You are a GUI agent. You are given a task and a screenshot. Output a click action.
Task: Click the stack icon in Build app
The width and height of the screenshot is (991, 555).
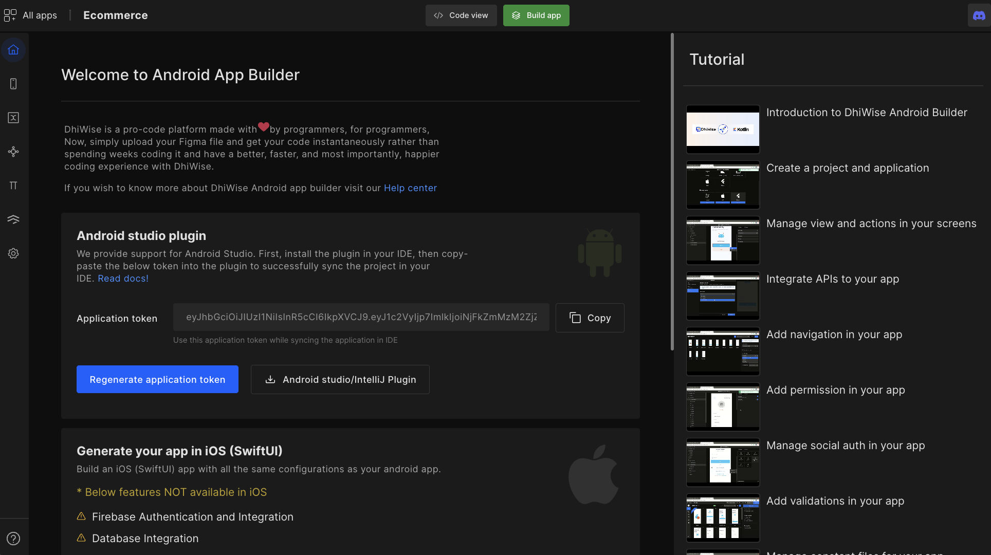pos(516,15)
